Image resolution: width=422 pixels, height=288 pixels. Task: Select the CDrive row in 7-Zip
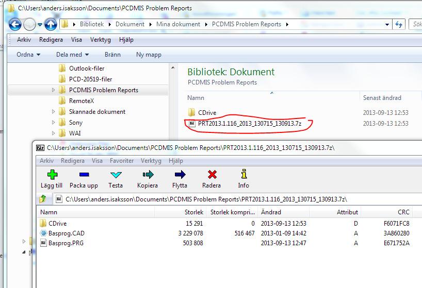(225, 223)
